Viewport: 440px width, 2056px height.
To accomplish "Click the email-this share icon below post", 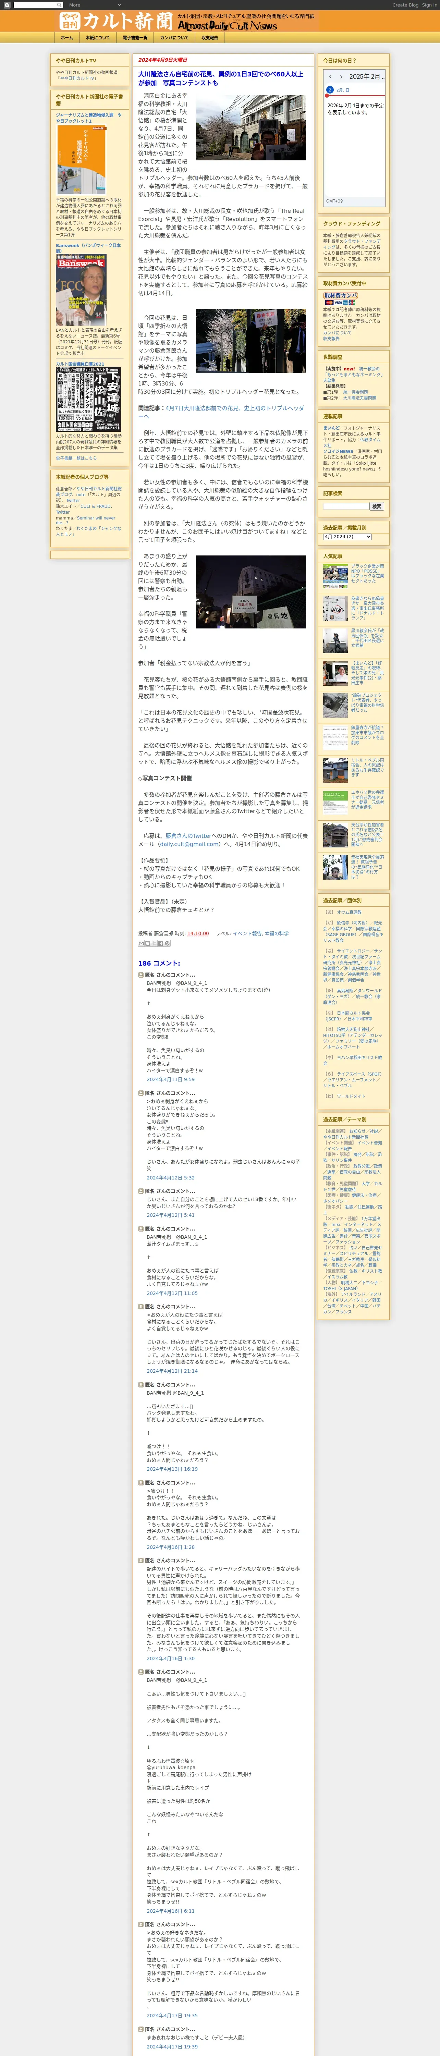I will (x=140, y=943).
